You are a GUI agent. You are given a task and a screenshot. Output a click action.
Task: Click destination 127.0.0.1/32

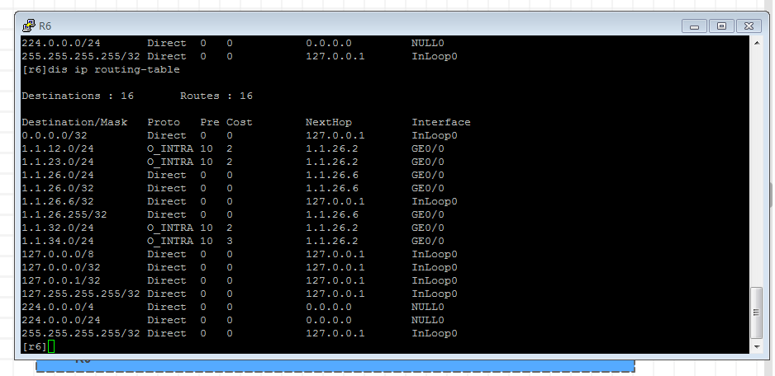coord(61,280)
